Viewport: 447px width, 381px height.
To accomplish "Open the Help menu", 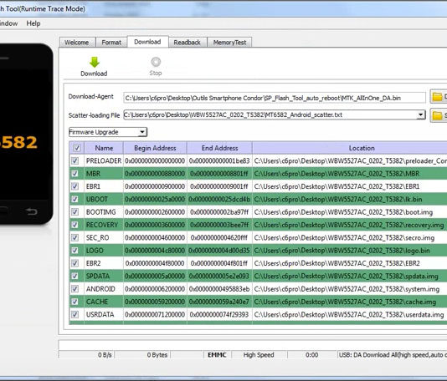I will (33, 23).
